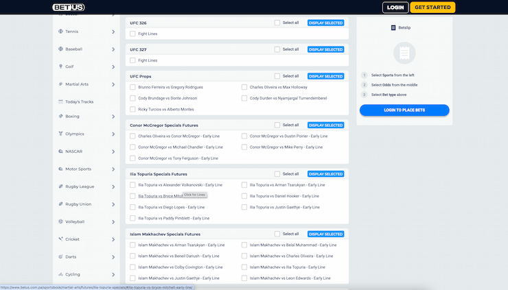This screenshot has width=508, height=290.
Task: Click the Olympics medal icon
Action: pos(60,134)
